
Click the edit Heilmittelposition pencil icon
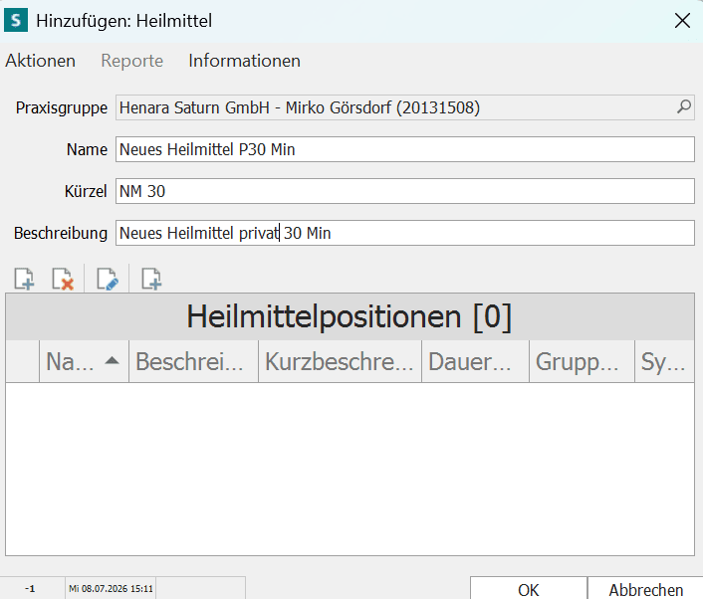point(108,280)
